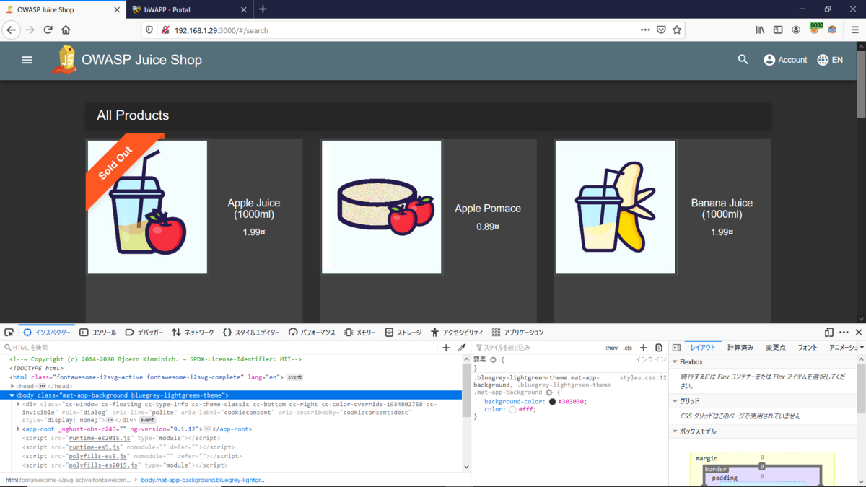Viewport: 866px width, 487px height.
Task: Click the 8080 proxy extension icon
Action: [x=815, y=29]
